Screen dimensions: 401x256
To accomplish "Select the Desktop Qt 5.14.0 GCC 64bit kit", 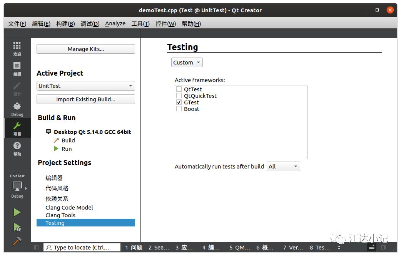I will click(92, 132).
